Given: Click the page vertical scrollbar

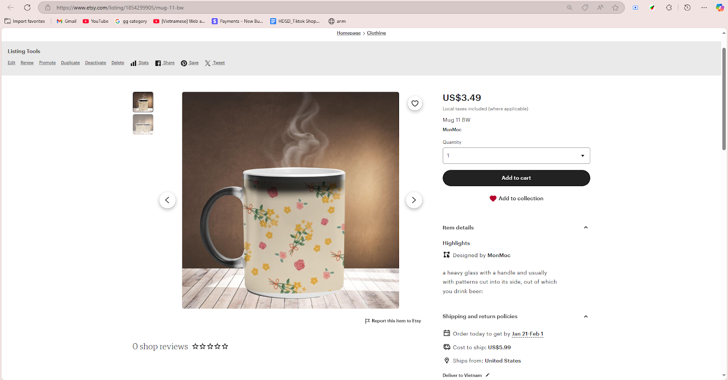Looking at the screenshot, I should pyautogui.click(x=724, y=99).
